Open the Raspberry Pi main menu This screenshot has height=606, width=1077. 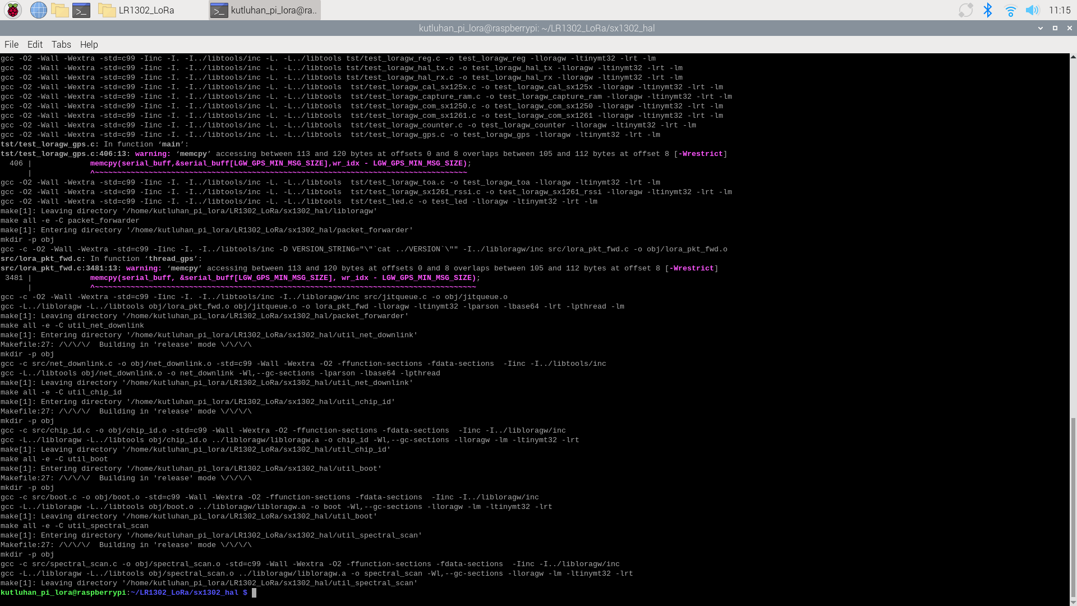[13, 10]
